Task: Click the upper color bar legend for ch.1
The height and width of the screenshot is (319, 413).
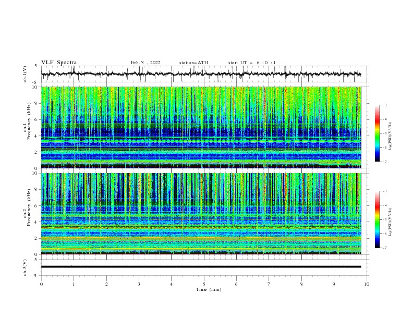Action: pyautogui.click(x=377, y=133)
